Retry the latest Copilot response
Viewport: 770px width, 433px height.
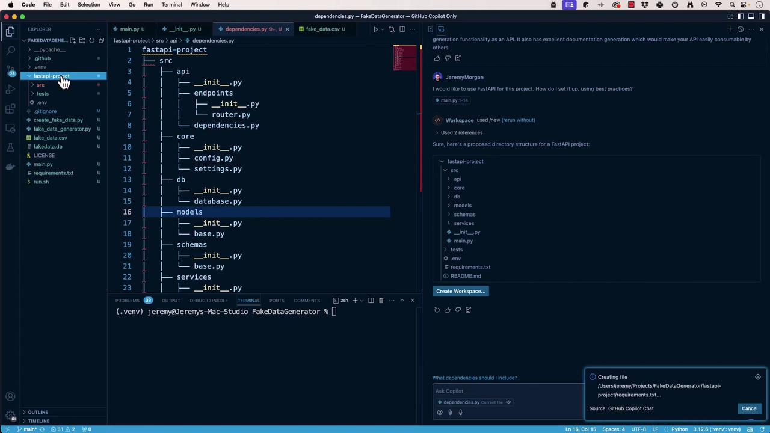pyautogui.click(x=437, y=310)
